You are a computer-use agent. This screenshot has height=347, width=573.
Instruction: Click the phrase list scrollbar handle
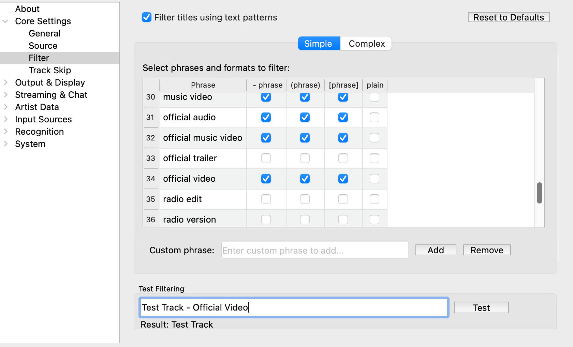539,193
